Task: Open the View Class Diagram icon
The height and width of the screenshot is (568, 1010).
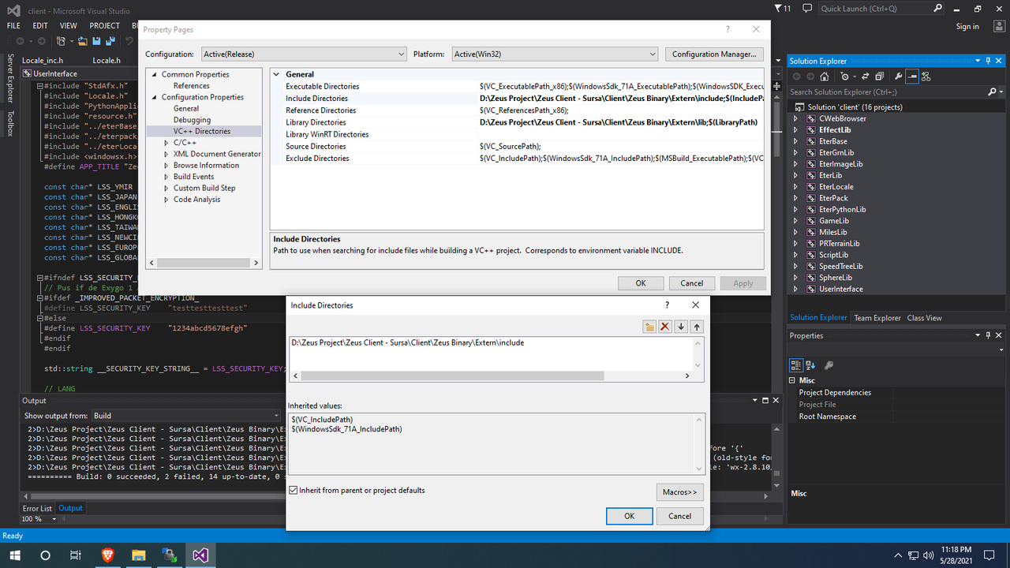Action: pos(926,77)
